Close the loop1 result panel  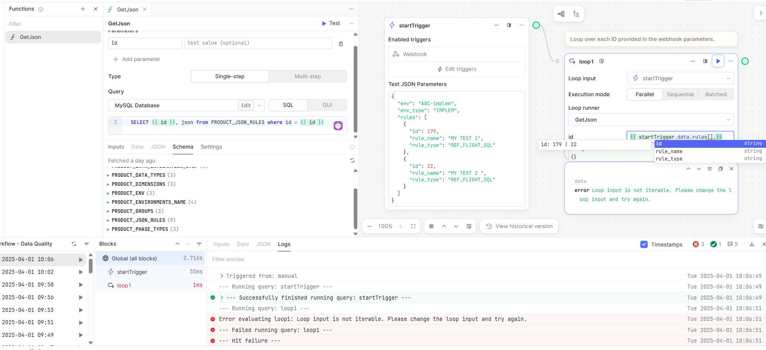tap(731, 169)
